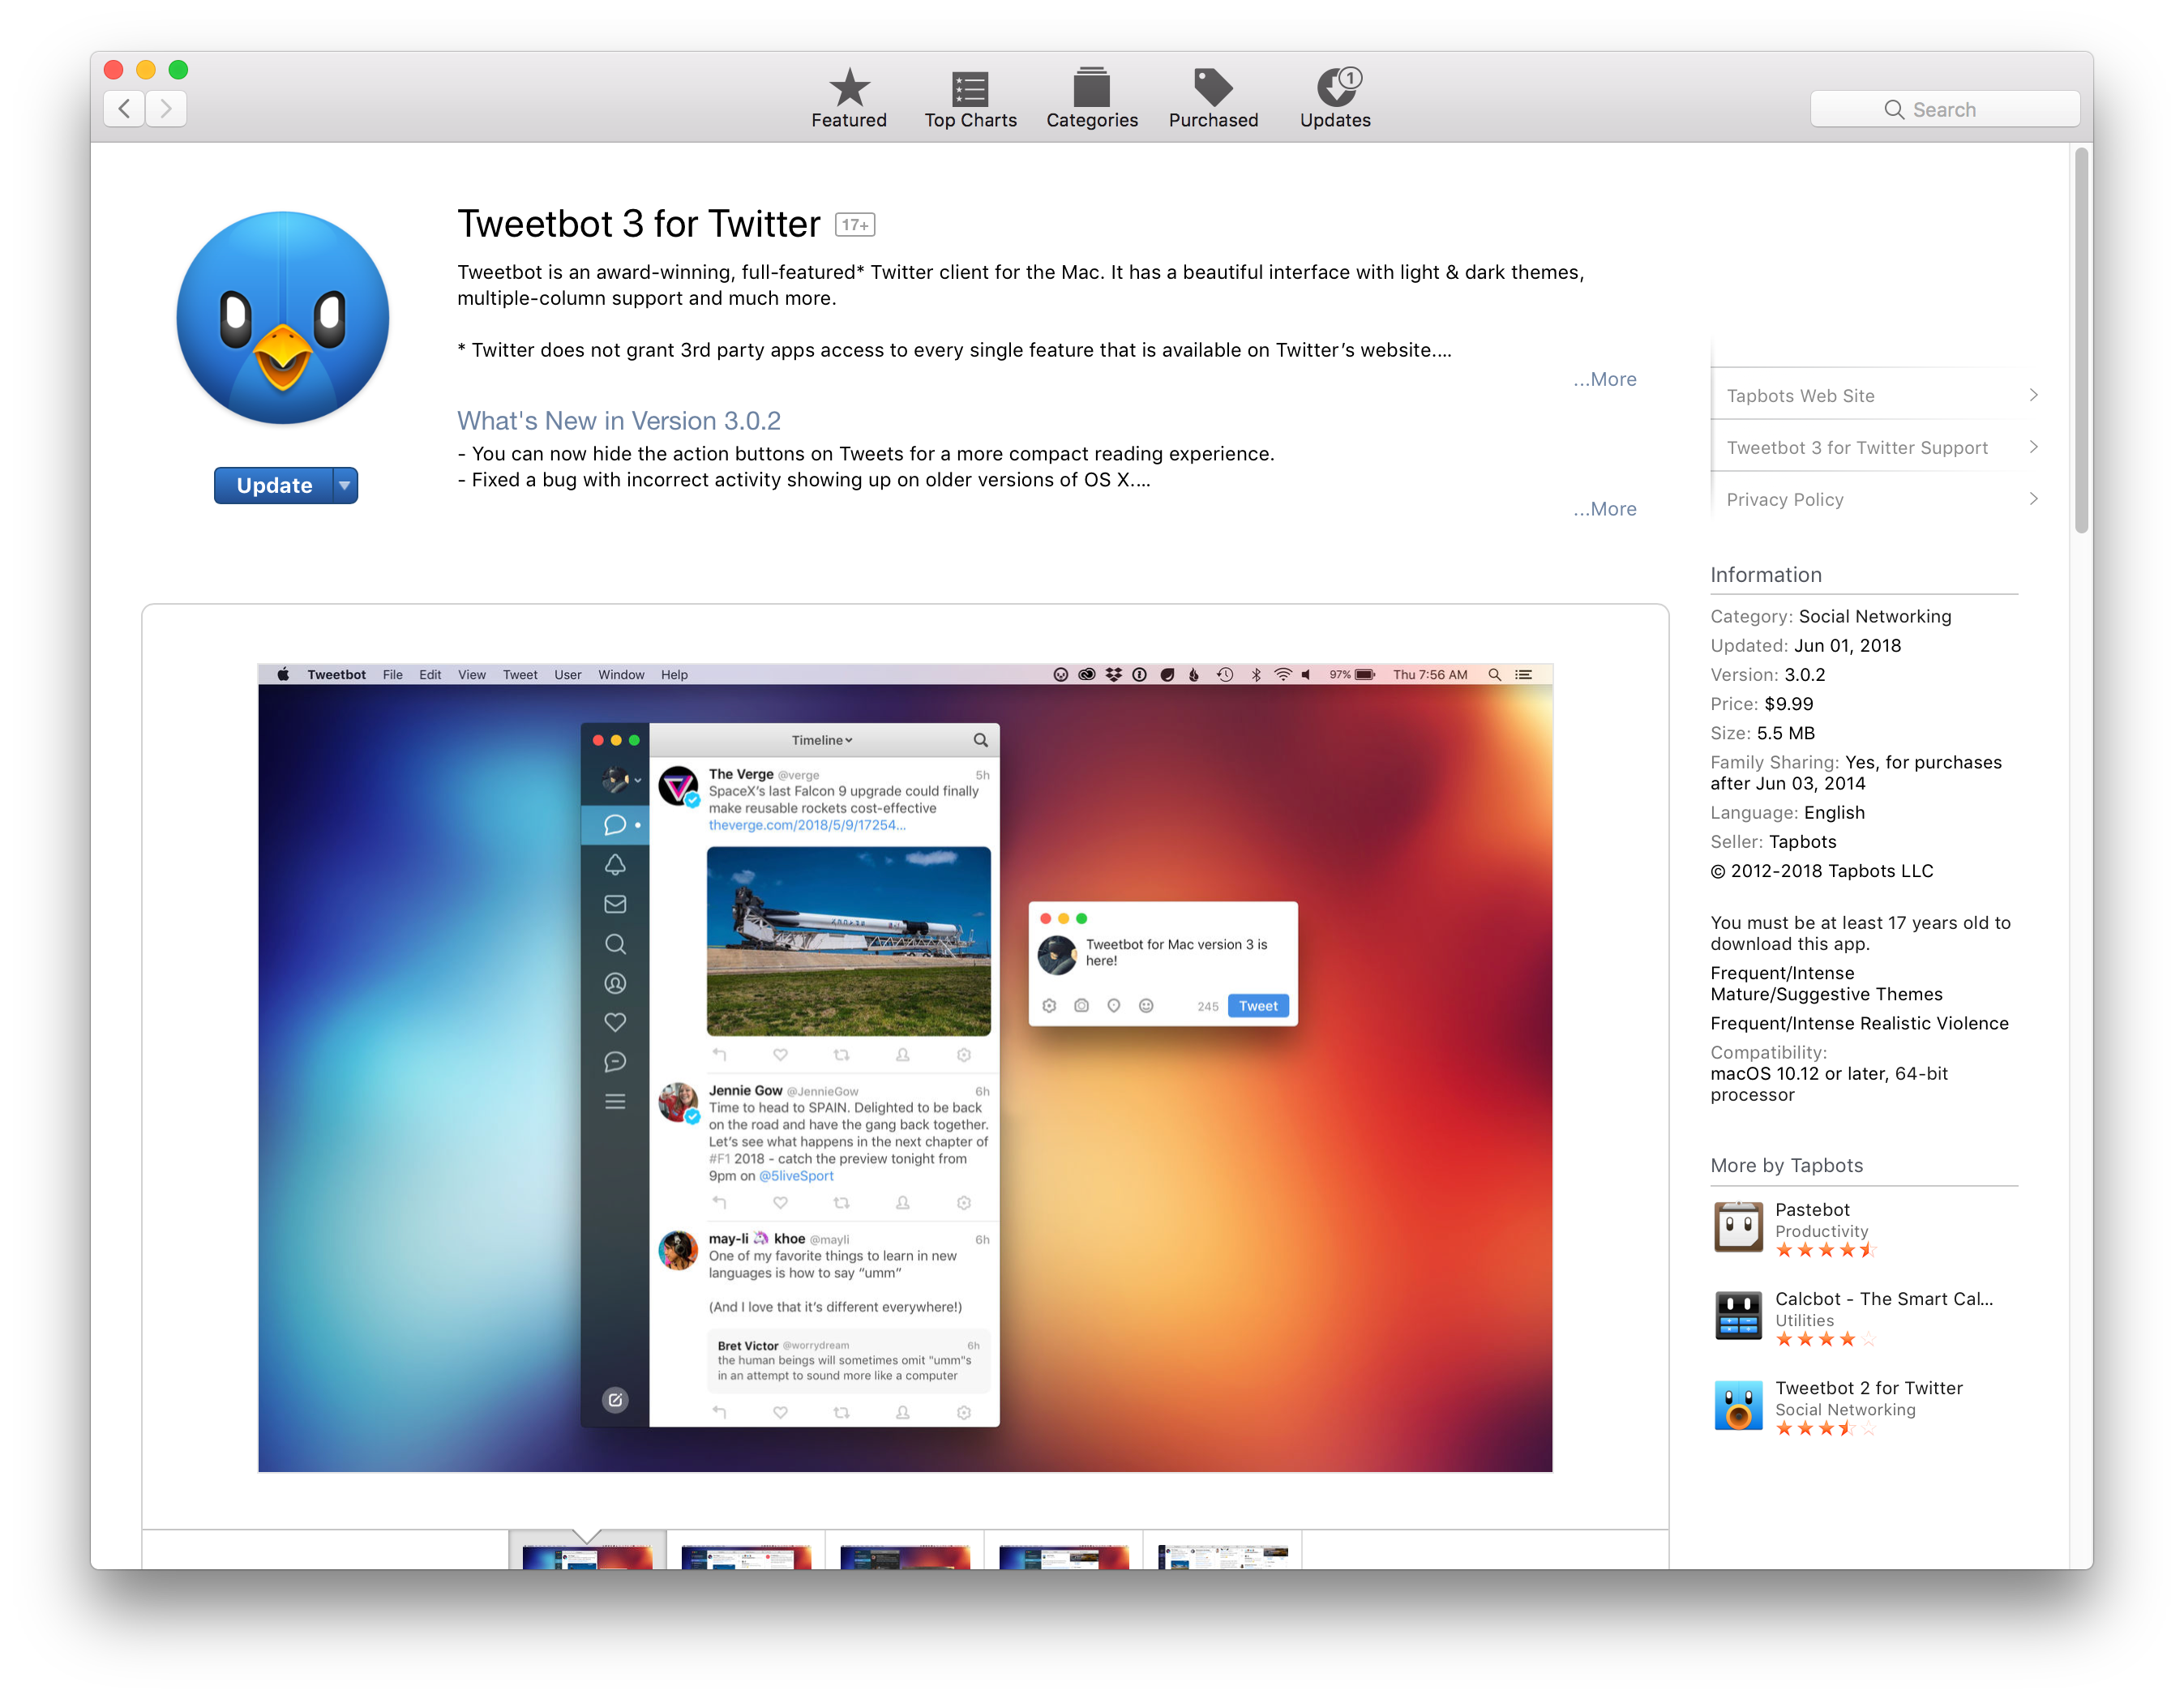Open the Calcbot - The Smart Cal... title
The height and width of the screenshot is (1699, 2184).
(x=1884, y=1298)
